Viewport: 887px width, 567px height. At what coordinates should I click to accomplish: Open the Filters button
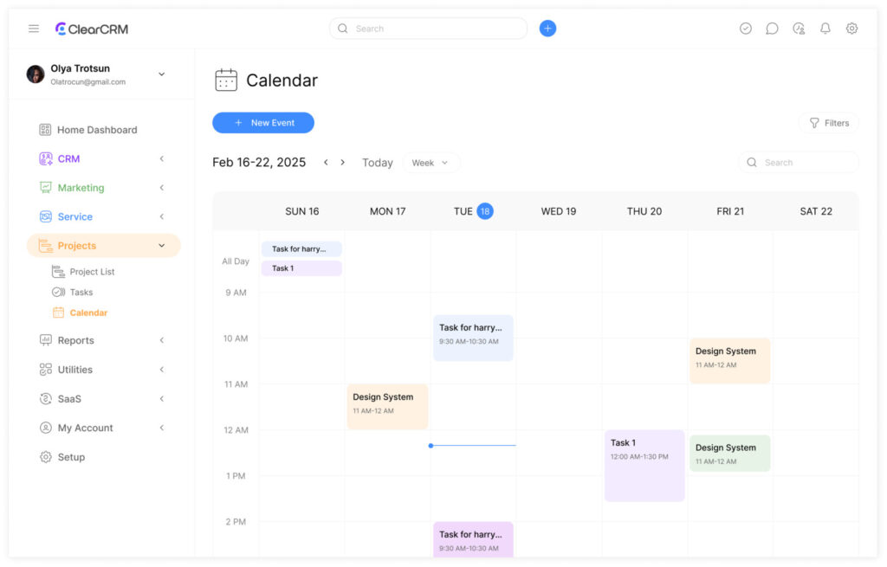pos(828,123)
